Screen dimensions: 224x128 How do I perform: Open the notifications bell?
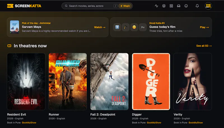click(197, 6)
